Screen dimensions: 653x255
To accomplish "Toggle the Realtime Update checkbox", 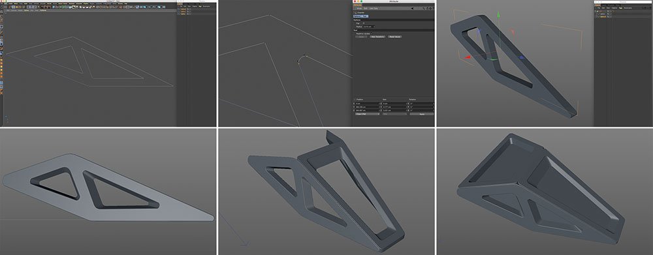I will [x=371, y=34].
